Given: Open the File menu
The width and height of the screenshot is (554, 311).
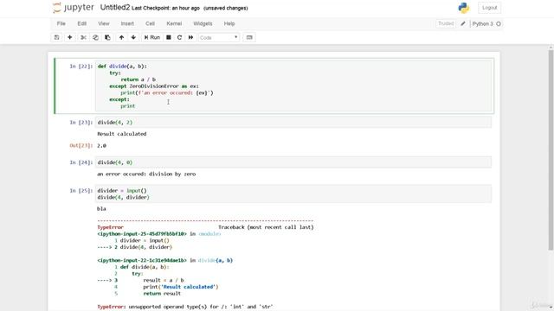Looking at the screenshot, I should (61, 23).
